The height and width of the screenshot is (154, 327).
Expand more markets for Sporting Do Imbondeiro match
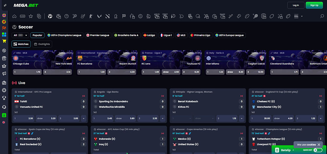[163, 119]
